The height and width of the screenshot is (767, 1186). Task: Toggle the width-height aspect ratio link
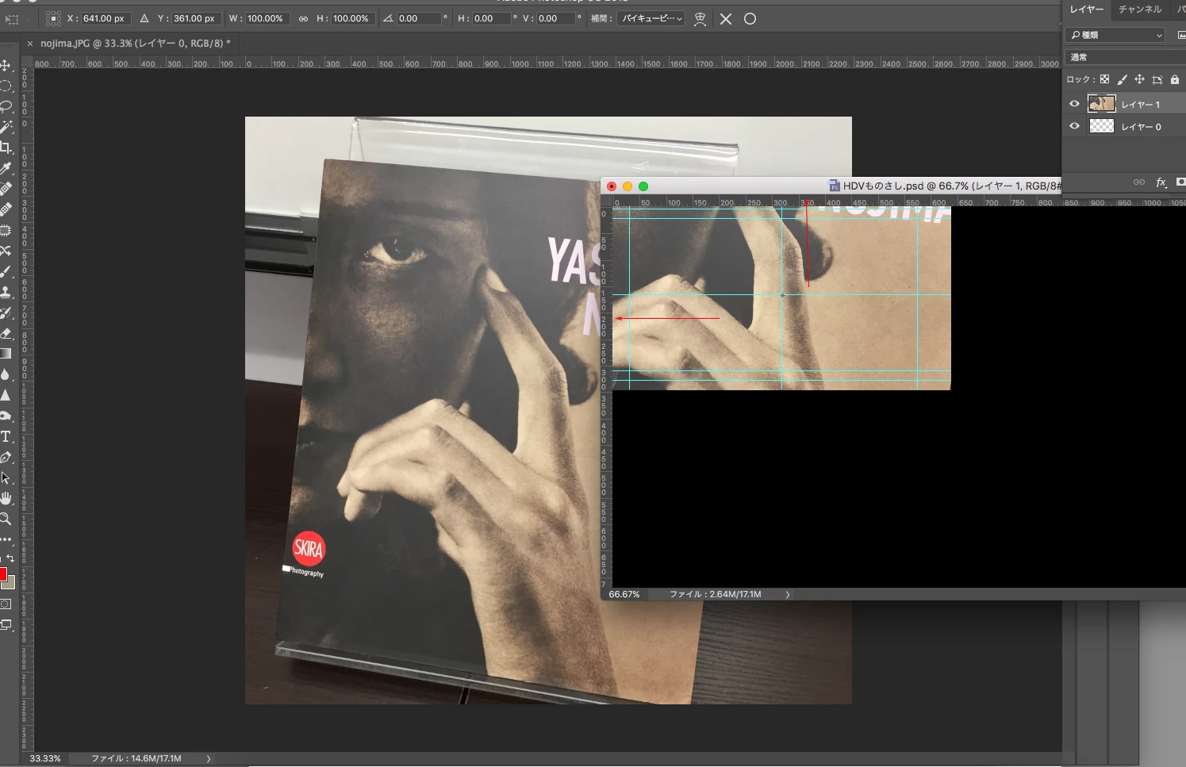[x=303, y=18]
